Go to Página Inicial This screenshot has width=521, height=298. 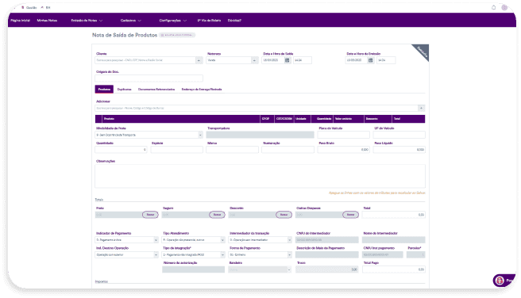point(21,21)
